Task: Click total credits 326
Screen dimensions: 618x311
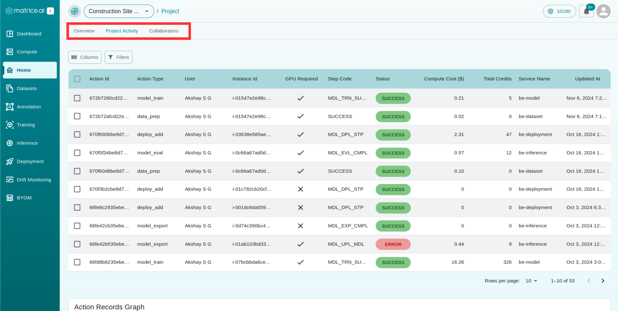Action: [x=508, y=262]
